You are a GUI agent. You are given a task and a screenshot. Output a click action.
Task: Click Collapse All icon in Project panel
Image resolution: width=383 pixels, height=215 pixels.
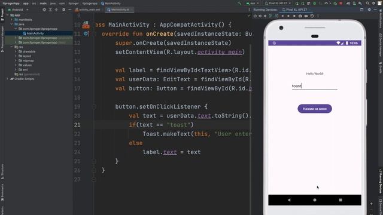pos(56,10)
